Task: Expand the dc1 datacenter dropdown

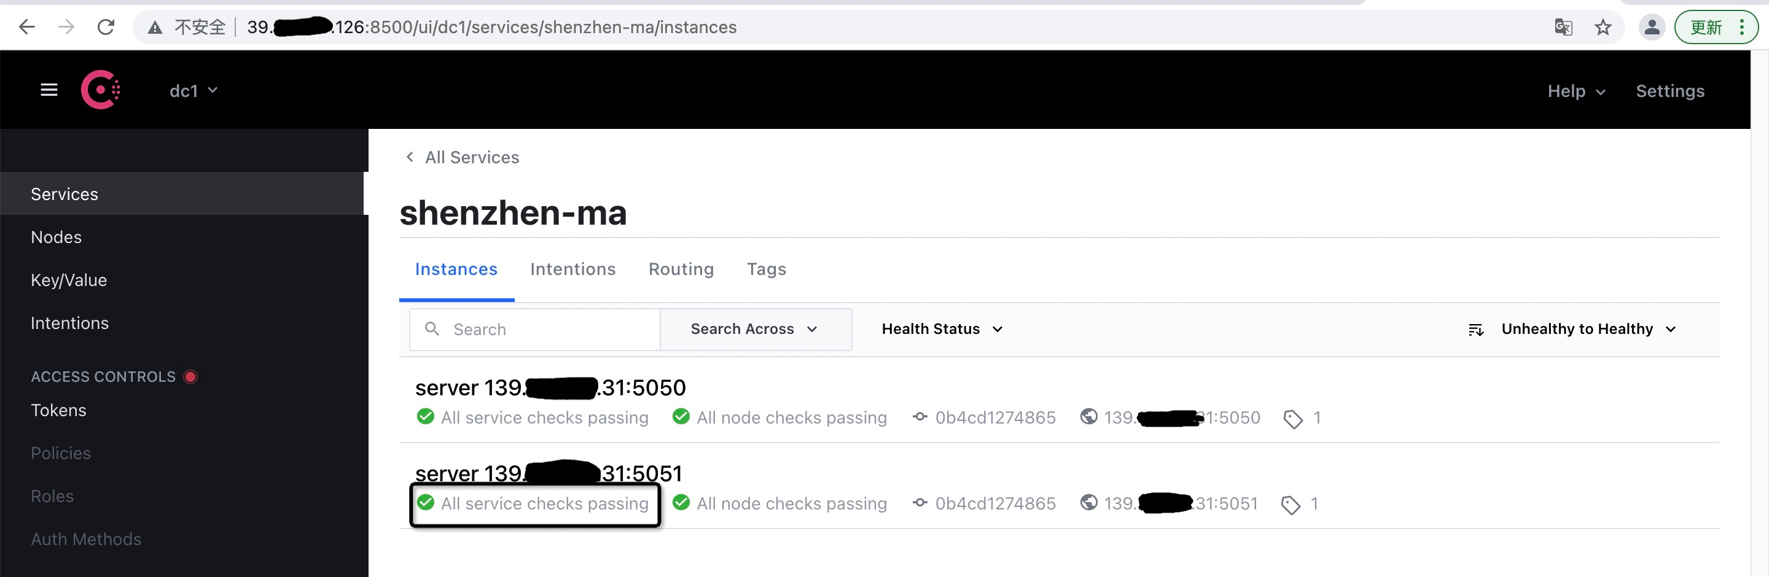Action: point(193,91)
